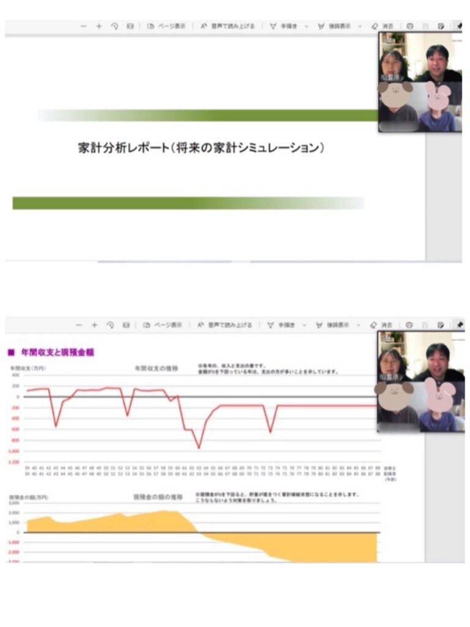Zoom in using the upper toolbar plus icon
This screenshot has height=627, width=470.
pos(99,26)
